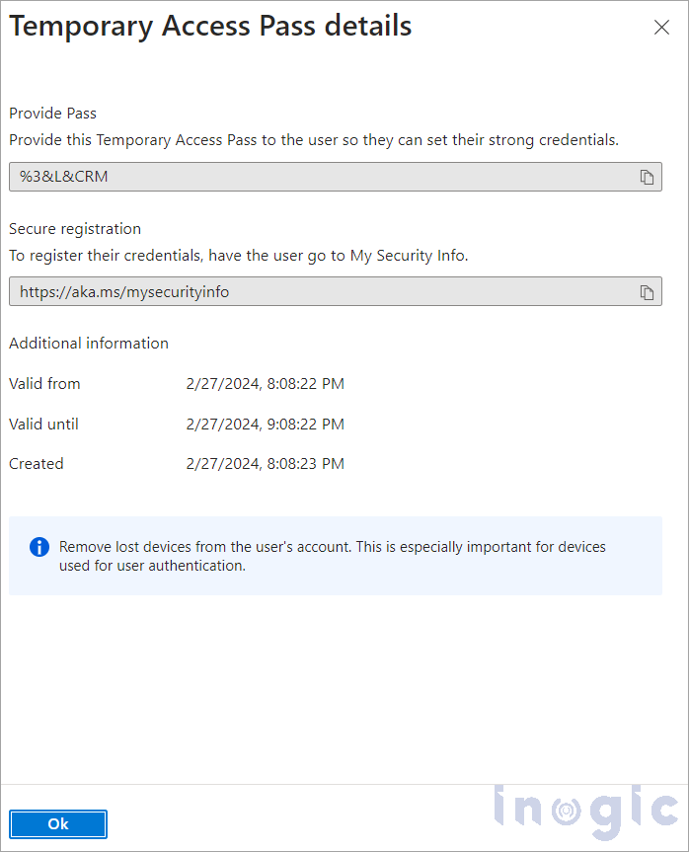Image resolution: width=689 pixels, height=852 pixels.
Task: Click the Additional information heading
Action: pyautogui.click(x=89, y=344)
